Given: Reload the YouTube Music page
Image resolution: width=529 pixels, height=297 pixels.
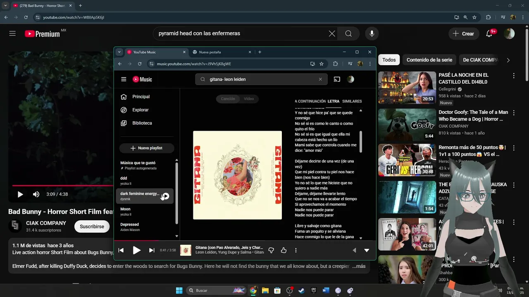Looking at the screenshot, I should [140, 64].
